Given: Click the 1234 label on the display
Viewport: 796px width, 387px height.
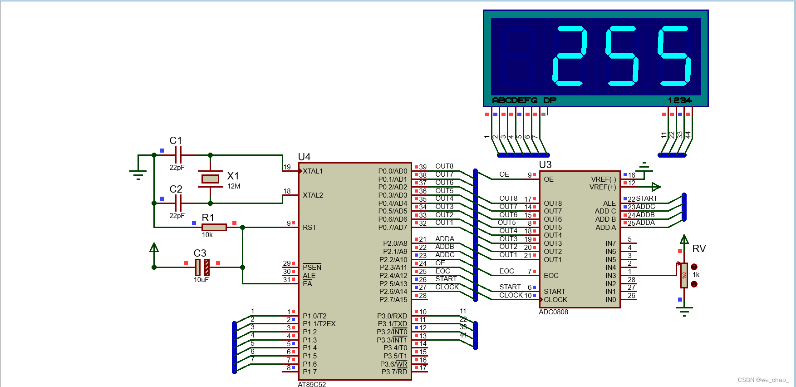Looking at the screenshot, I should point(679,100).
